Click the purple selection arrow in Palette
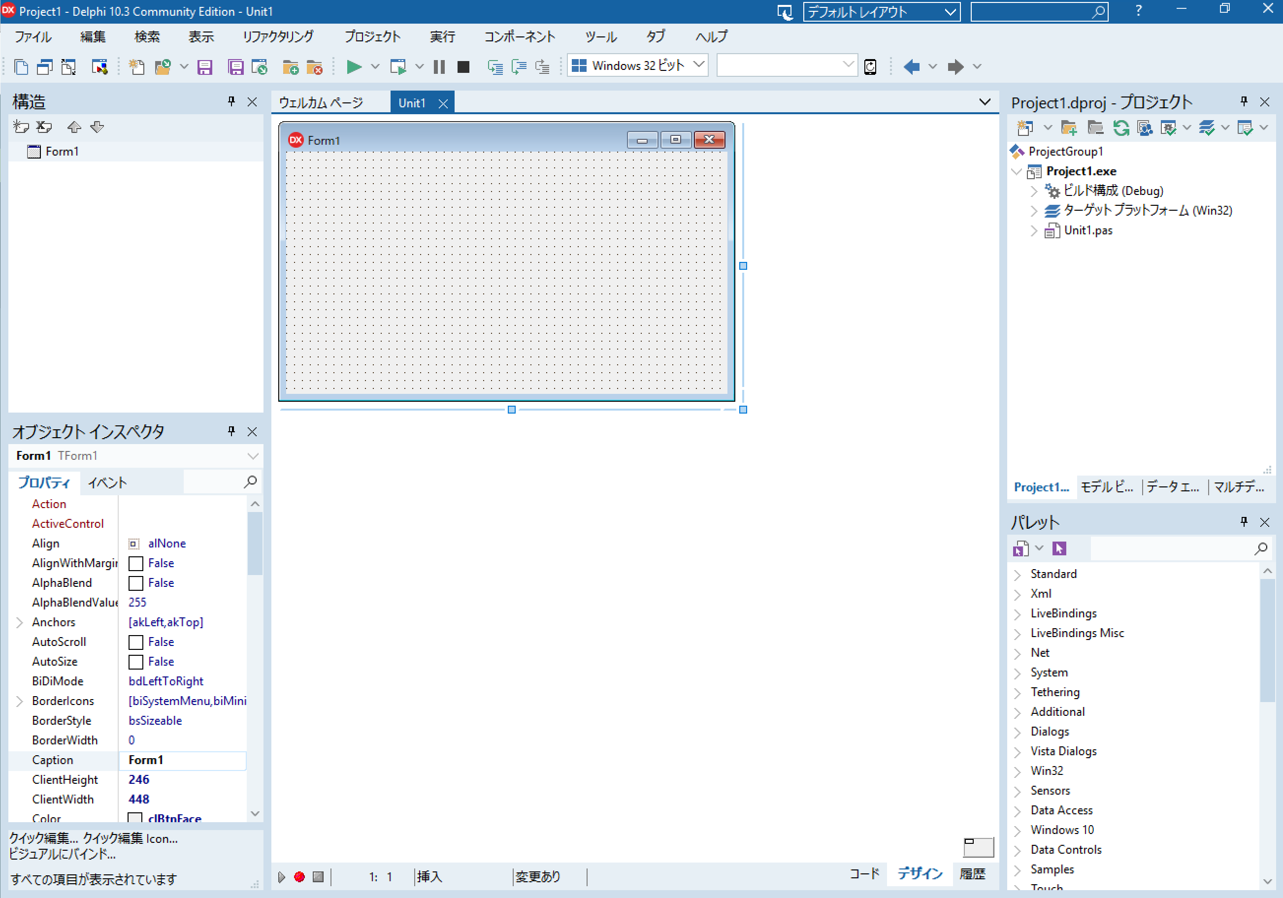 click(1059, 548)
